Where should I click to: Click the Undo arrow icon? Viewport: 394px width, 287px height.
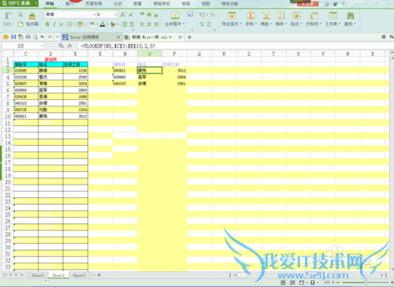[x=43, y=37]
